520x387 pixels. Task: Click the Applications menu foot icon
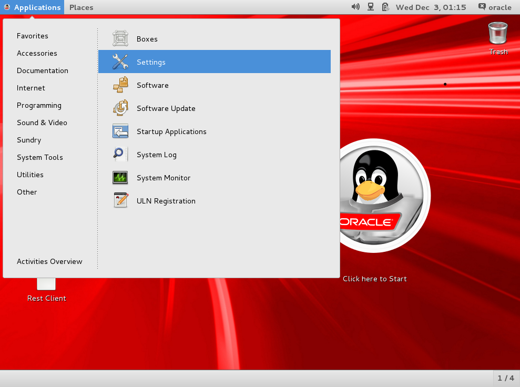tap(7, 7)
